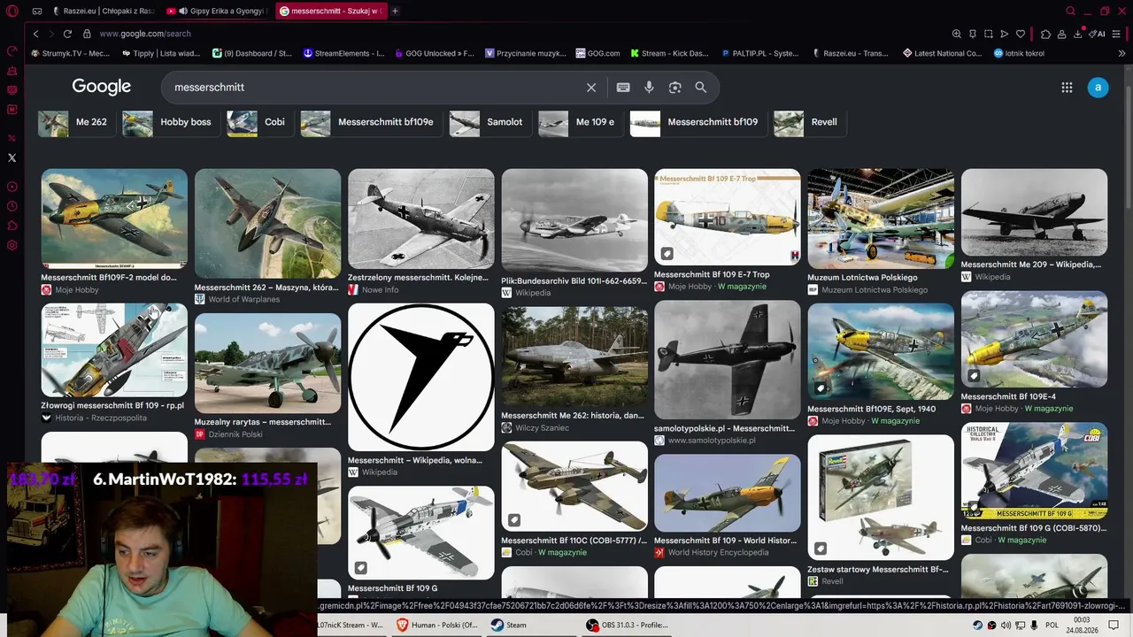The width and height of the screenshot is (1133, 637).
Task: Open the on-screen keyboard input tool
Action: coord(623,88)
